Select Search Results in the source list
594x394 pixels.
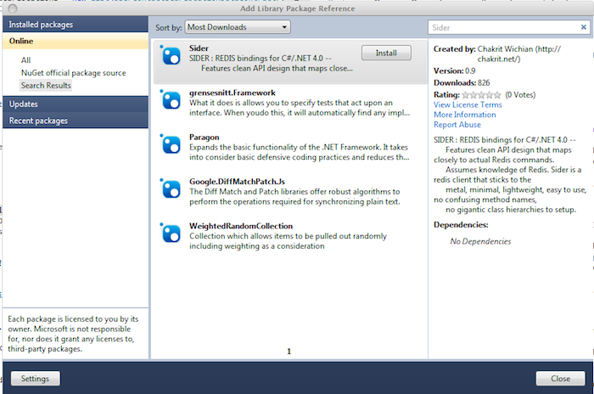coord(46,85)
